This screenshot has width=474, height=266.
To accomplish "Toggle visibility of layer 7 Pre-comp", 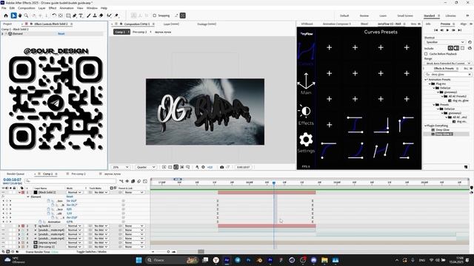I will 3,247.
